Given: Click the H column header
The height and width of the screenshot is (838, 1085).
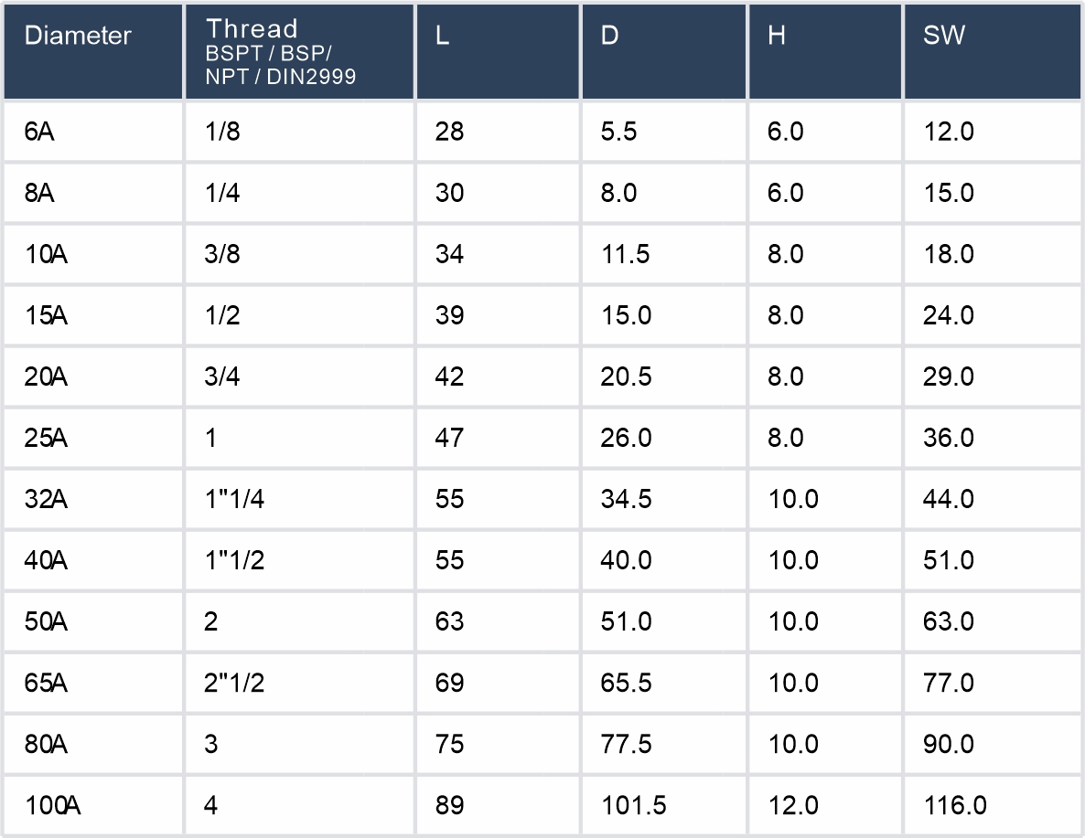Looking at the screenshot, I should pyautogui.click(x=777, y=37).
